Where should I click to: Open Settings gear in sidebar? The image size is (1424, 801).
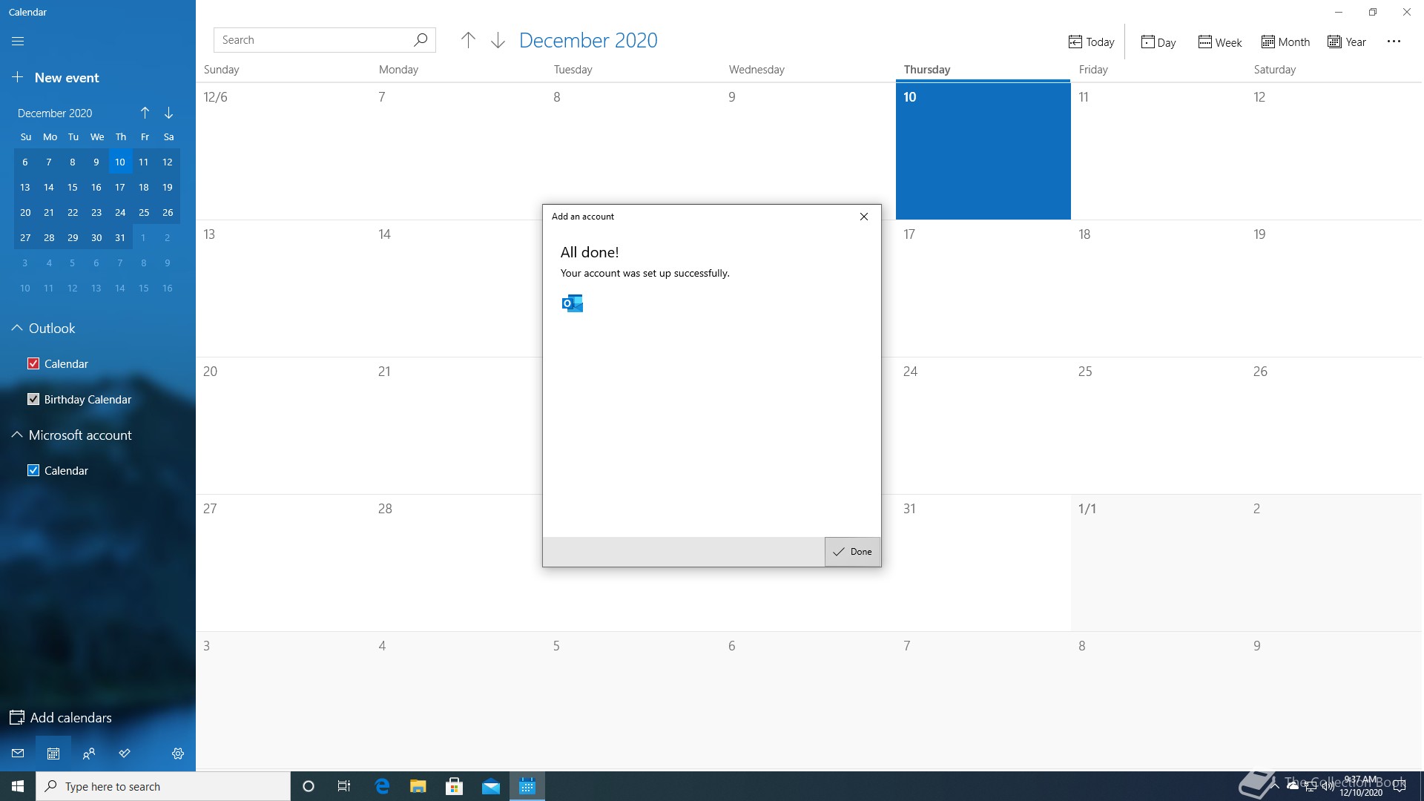(x=178, y=754)
